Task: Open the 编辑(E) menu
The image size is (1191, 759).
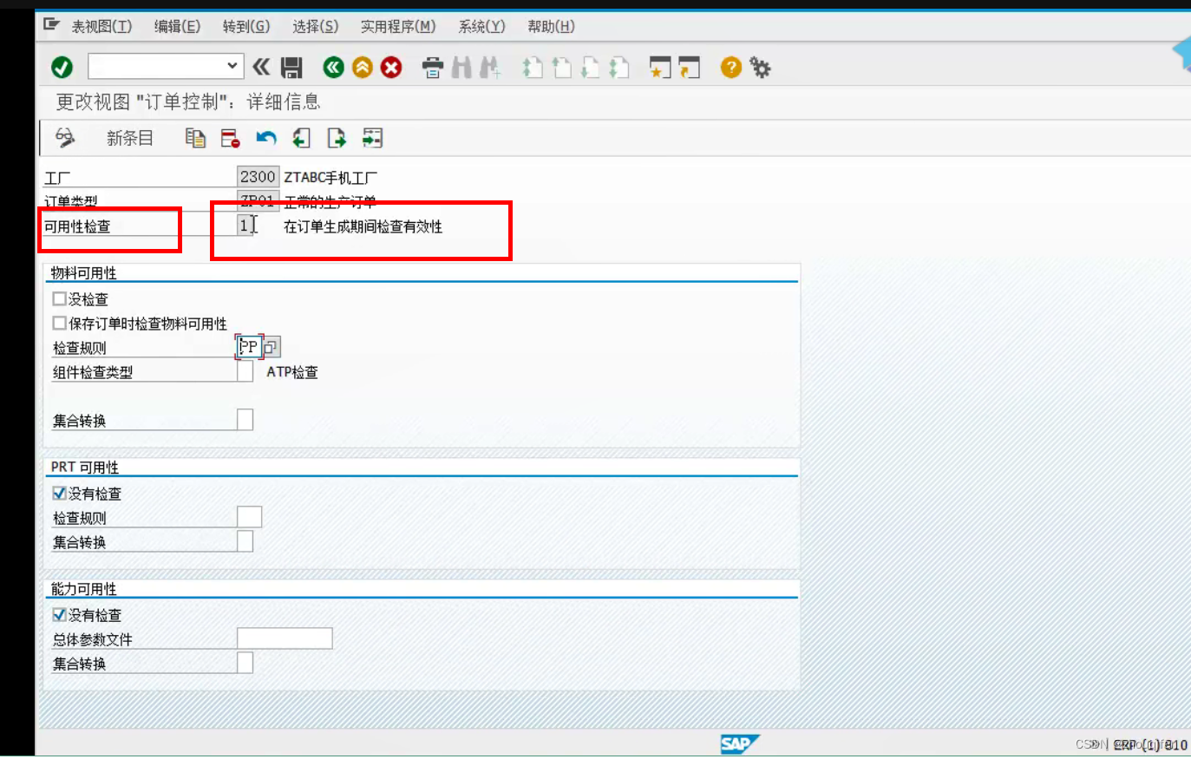Action: coord(177,26)
